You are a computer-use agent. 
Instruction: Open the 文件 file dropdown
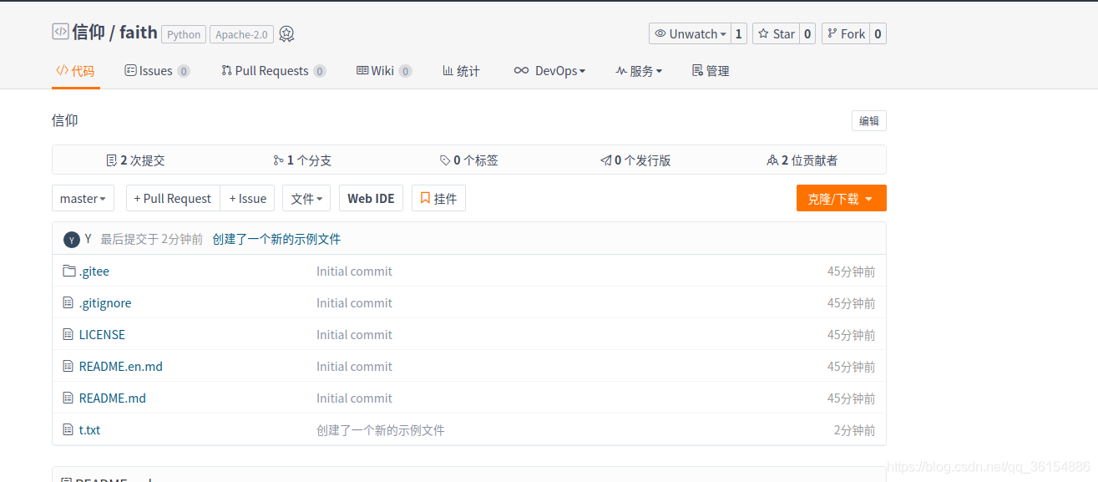pos(306,198)
